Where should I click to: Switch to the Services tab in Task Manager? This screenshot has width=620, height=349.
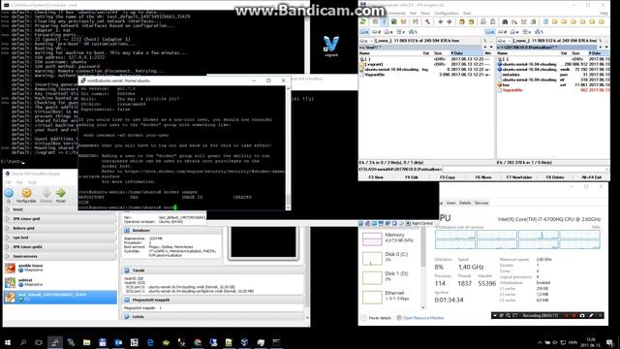481,203
